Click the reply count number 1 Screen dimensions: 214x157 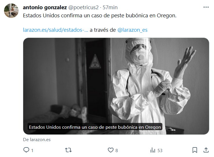(32, 150)
